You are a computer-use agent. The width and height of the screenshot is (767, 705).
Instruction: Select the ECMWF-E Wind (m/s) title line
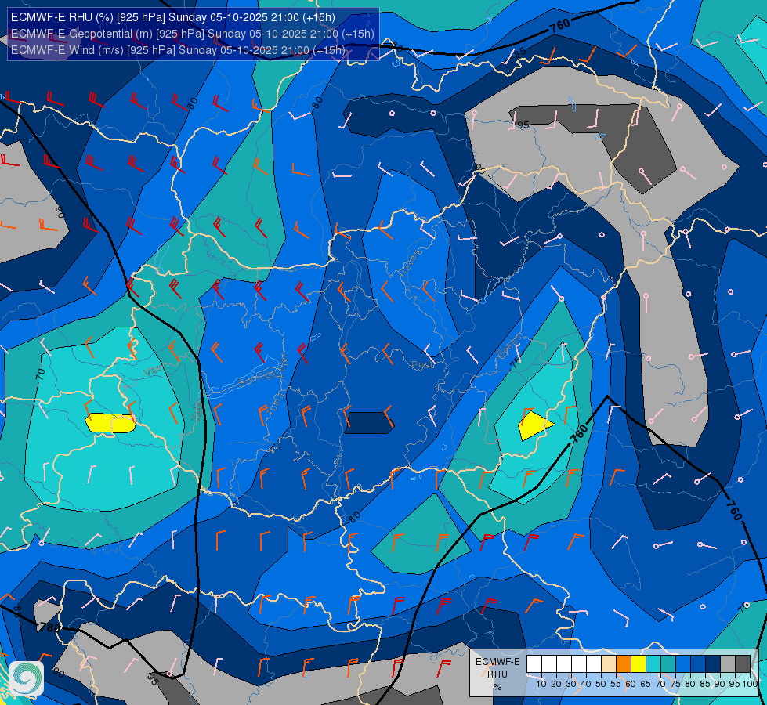pos(178,50)
